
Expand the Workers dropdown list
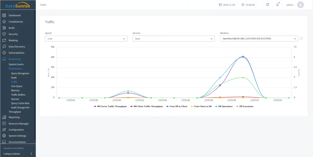(x=259, y=39)
